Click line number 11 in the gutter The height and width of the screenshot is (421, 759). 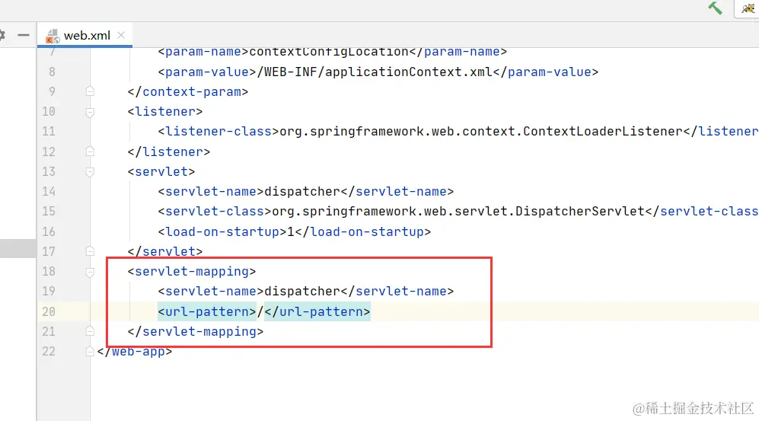point(49,132)
